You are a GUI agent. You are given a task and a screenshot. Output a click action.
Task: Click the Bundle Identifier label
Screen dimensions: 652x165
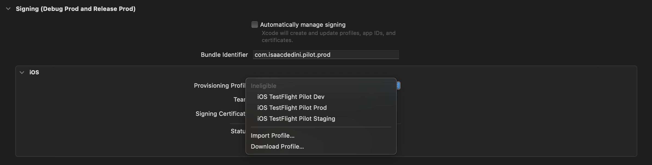click(224, 55)
